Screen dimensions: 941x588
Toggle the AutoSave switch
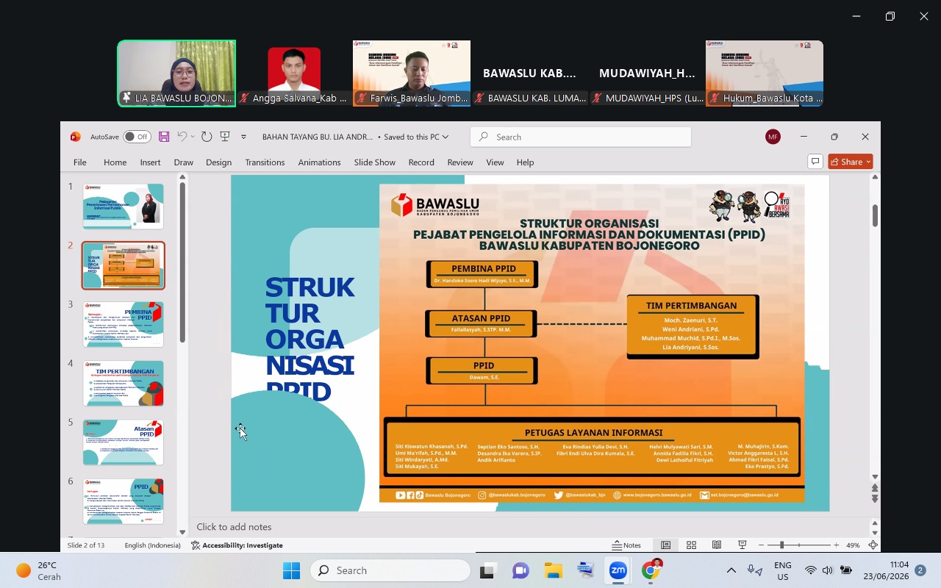click(137, 137)
